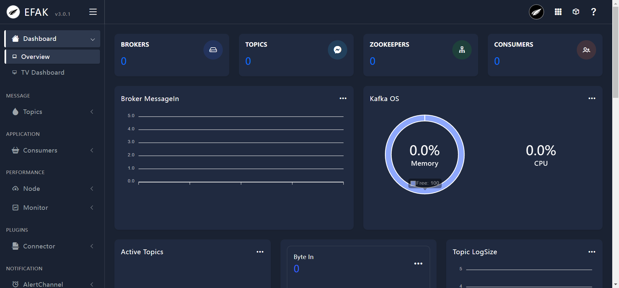Expand the Topics menu chevron
Screen dimensions: 619x288
pos(92,112)
